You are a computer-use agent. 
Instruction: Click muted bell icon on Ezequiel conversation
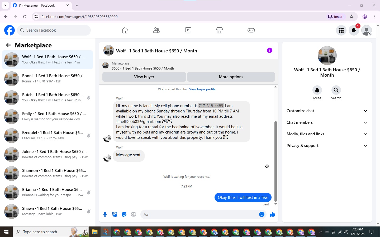89,136
